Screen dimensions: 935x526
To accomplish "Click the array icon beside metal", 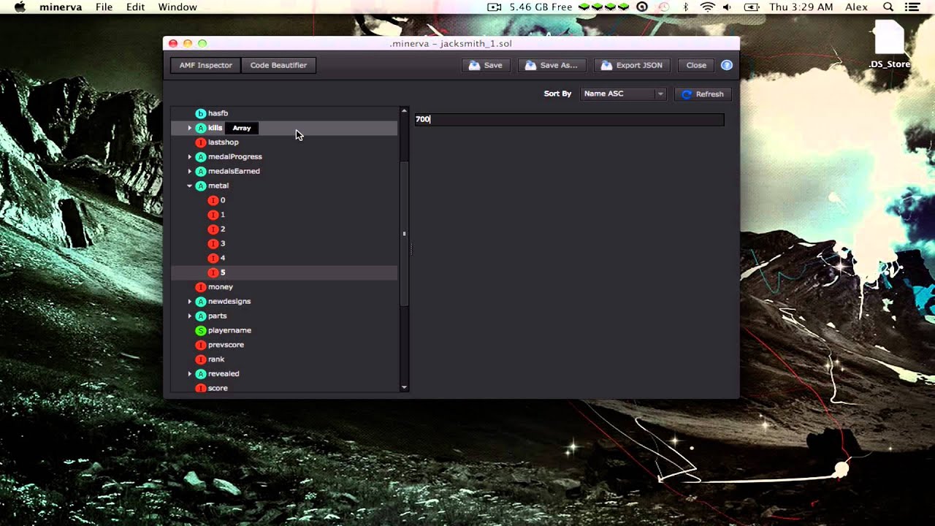I will (201, 186).
